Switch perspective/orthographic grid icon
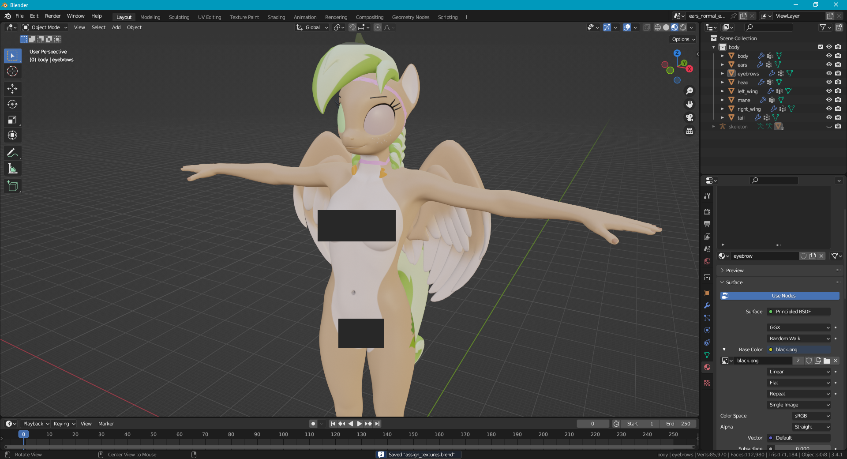 [x=690, y=131]
